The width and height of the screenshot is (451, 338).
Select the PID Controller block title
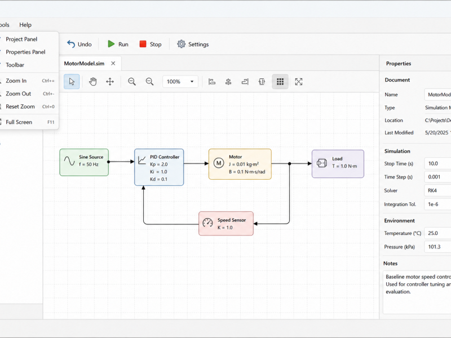click(x=165, y=157)
